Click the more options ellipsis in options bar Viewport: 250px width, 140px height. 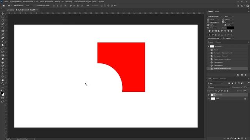(x=87, y=5)
